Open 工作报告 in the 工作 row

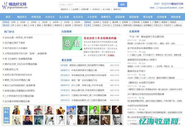pyautogui.click(x=96, y=25)
